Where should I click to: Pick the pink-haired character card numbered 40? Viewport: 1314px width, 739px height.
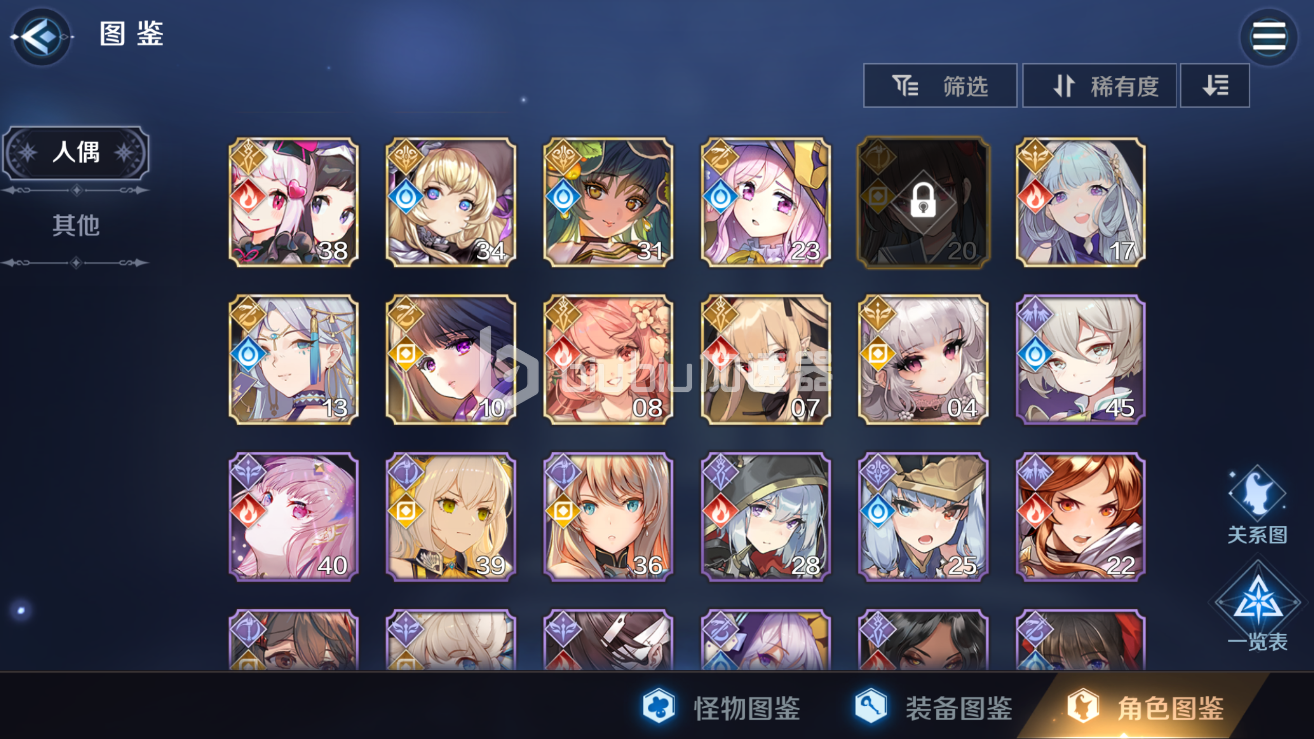point(293,517)
